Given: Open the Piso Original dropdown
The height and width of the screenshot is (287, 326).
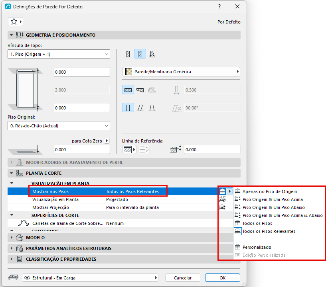Looking at the screenshot, I should (x=59, y=126).
